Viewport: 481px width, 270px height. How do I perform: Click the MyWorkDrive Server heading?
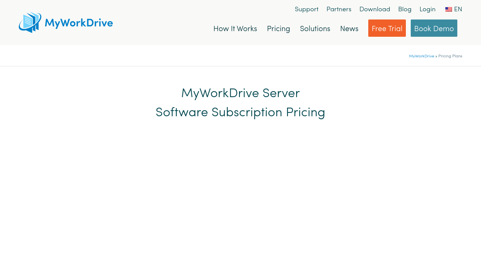pyautogui.click(x=240, y=93)
